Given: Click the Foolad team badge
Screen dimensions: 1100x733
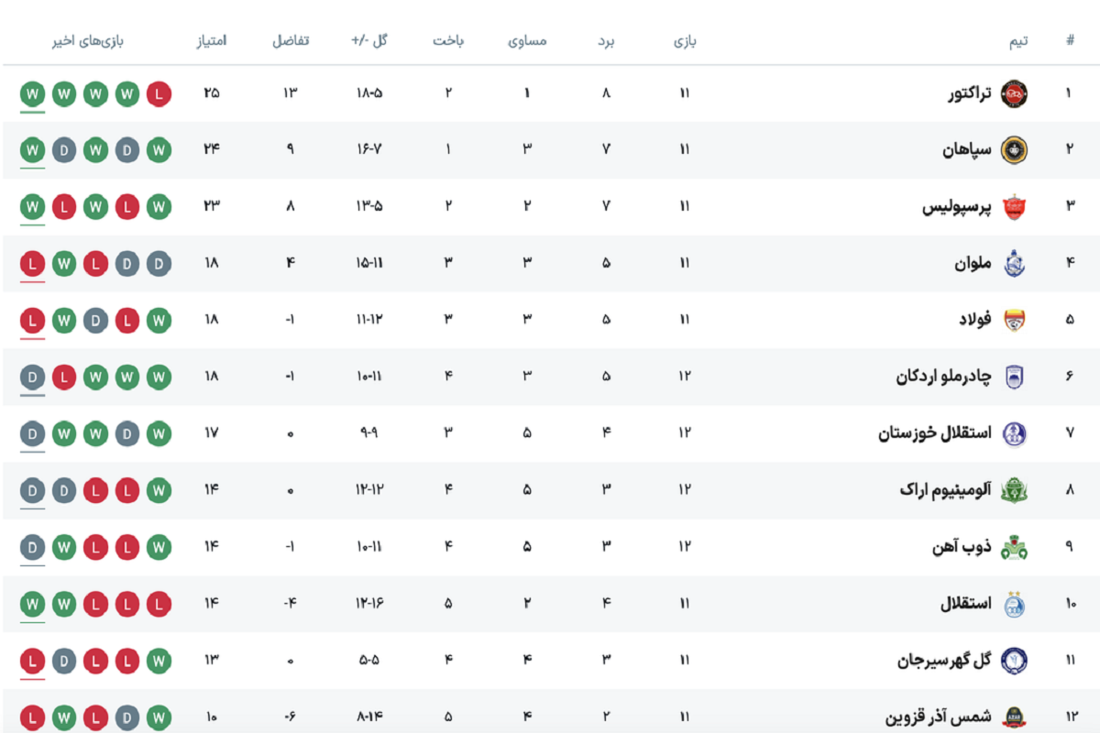Looking at the screenshot, I should (x=1014, y=320).
